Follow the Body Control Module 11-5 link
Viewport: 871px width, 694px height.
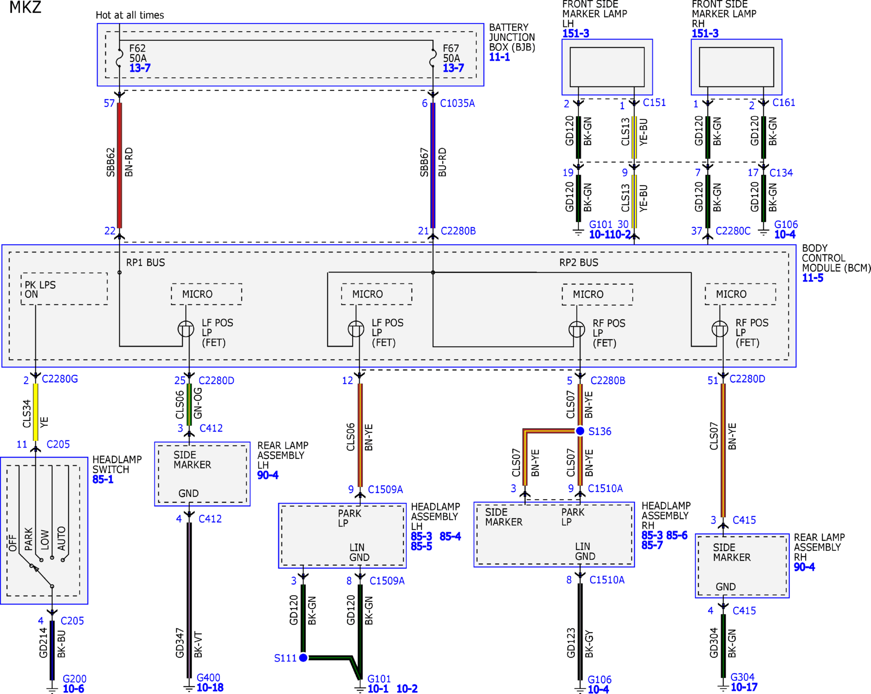pyautogui.click(x=813, y=278)
